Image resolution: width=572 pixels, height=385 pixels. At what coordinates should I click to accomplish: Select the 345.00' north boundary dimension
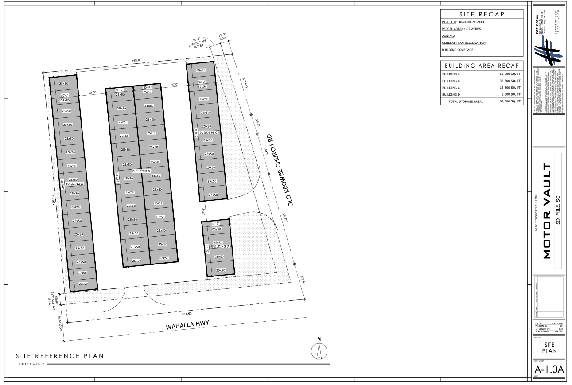[x=136, y=60]
